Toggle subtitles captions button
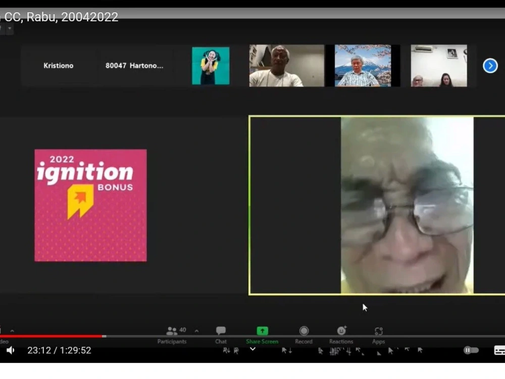The image size is (505, 379). pos(499,350)
